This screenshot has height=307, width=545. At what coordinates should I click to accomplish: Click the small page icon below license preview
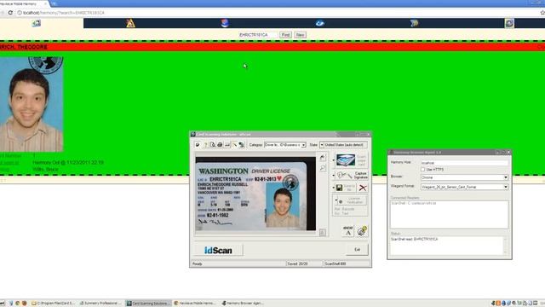point(323,232)
